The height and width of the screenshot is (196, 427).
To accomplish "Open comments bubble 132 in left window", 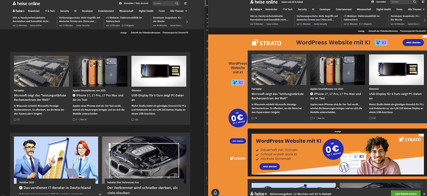I will pos(135,119).
